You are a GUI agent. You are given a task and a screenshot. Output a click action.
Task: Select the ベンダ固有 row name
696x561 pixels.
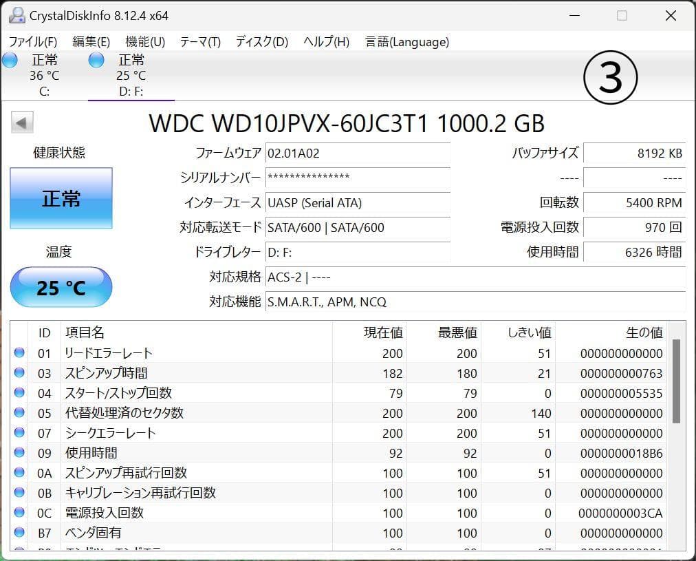94,533
